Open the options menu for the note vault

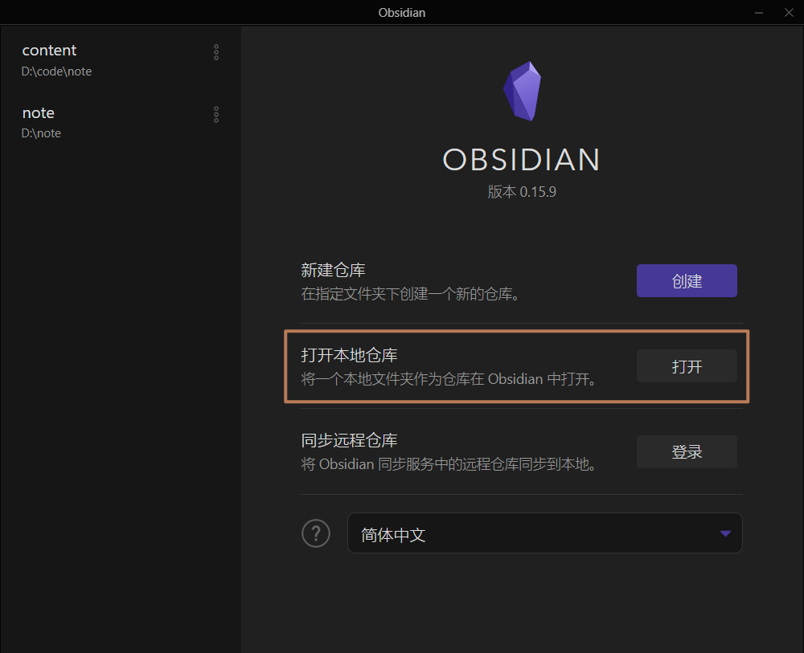pyautogui.click(x=215, y=114)
